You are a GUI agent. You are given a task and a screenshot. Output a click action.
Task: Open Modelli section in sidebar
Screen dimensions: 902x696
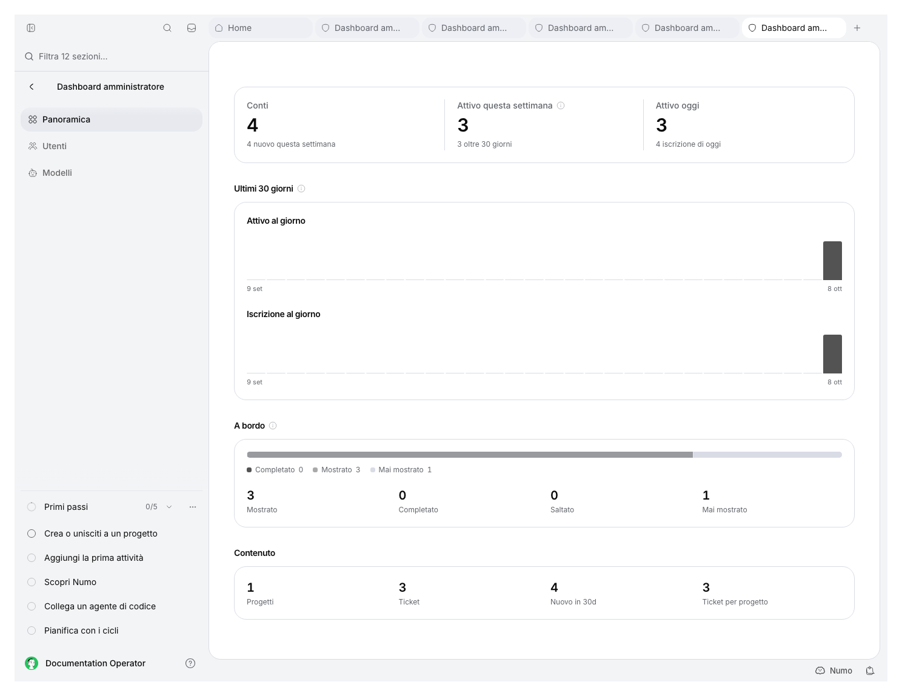coord(112,173)
